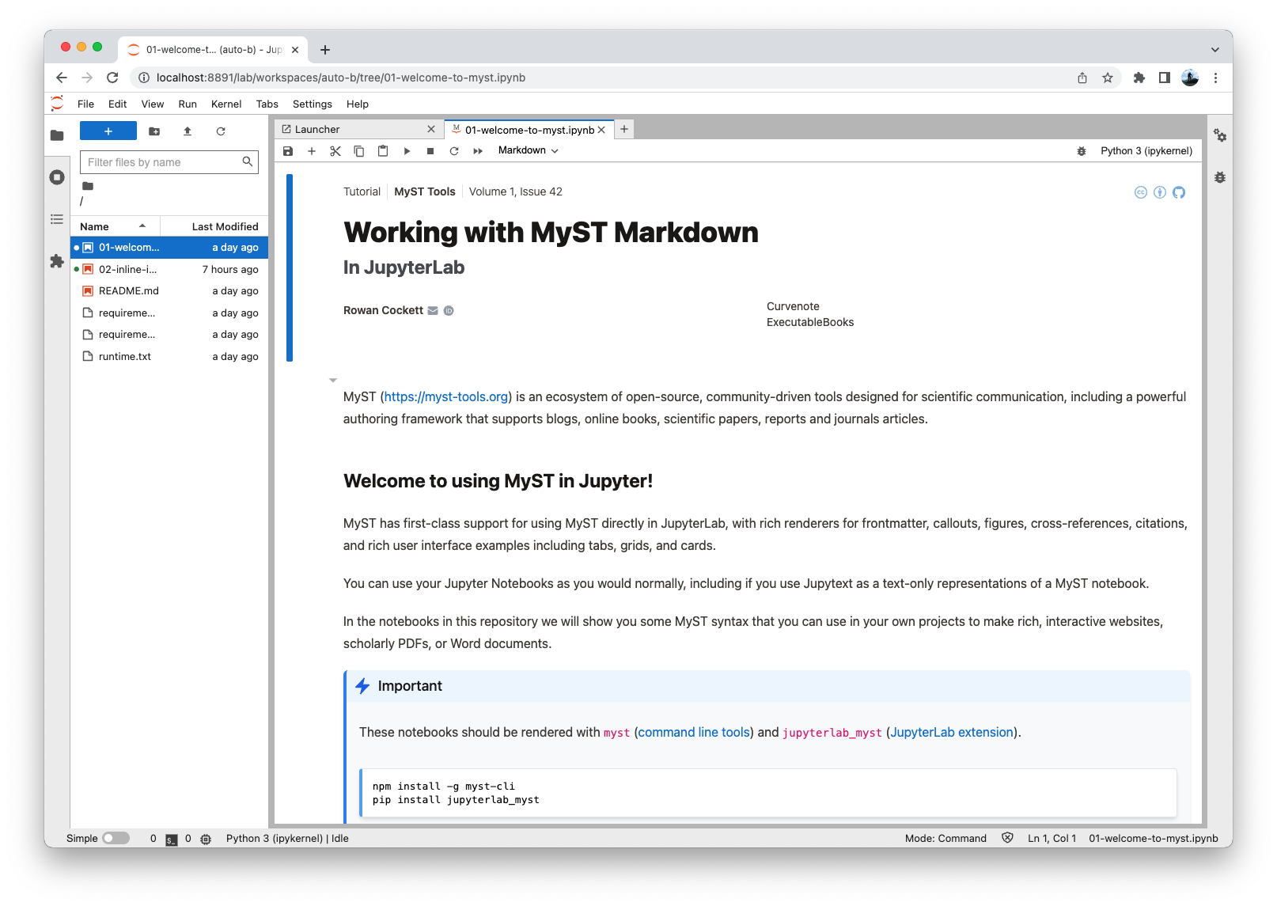The height and width of the screenshot is (906, 1277).
Task: Paste a cell from the clipboard
Action: pos(383,150)
